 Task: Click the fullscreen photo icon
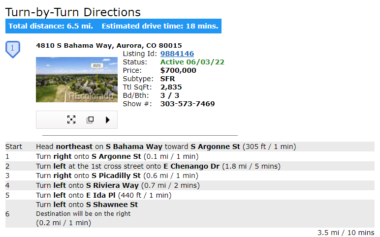click(71, 119)
